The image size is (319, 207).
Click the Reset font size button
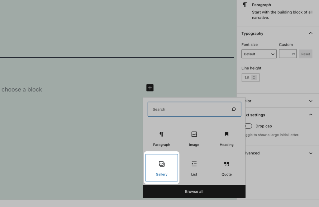(x=306, y=54)
